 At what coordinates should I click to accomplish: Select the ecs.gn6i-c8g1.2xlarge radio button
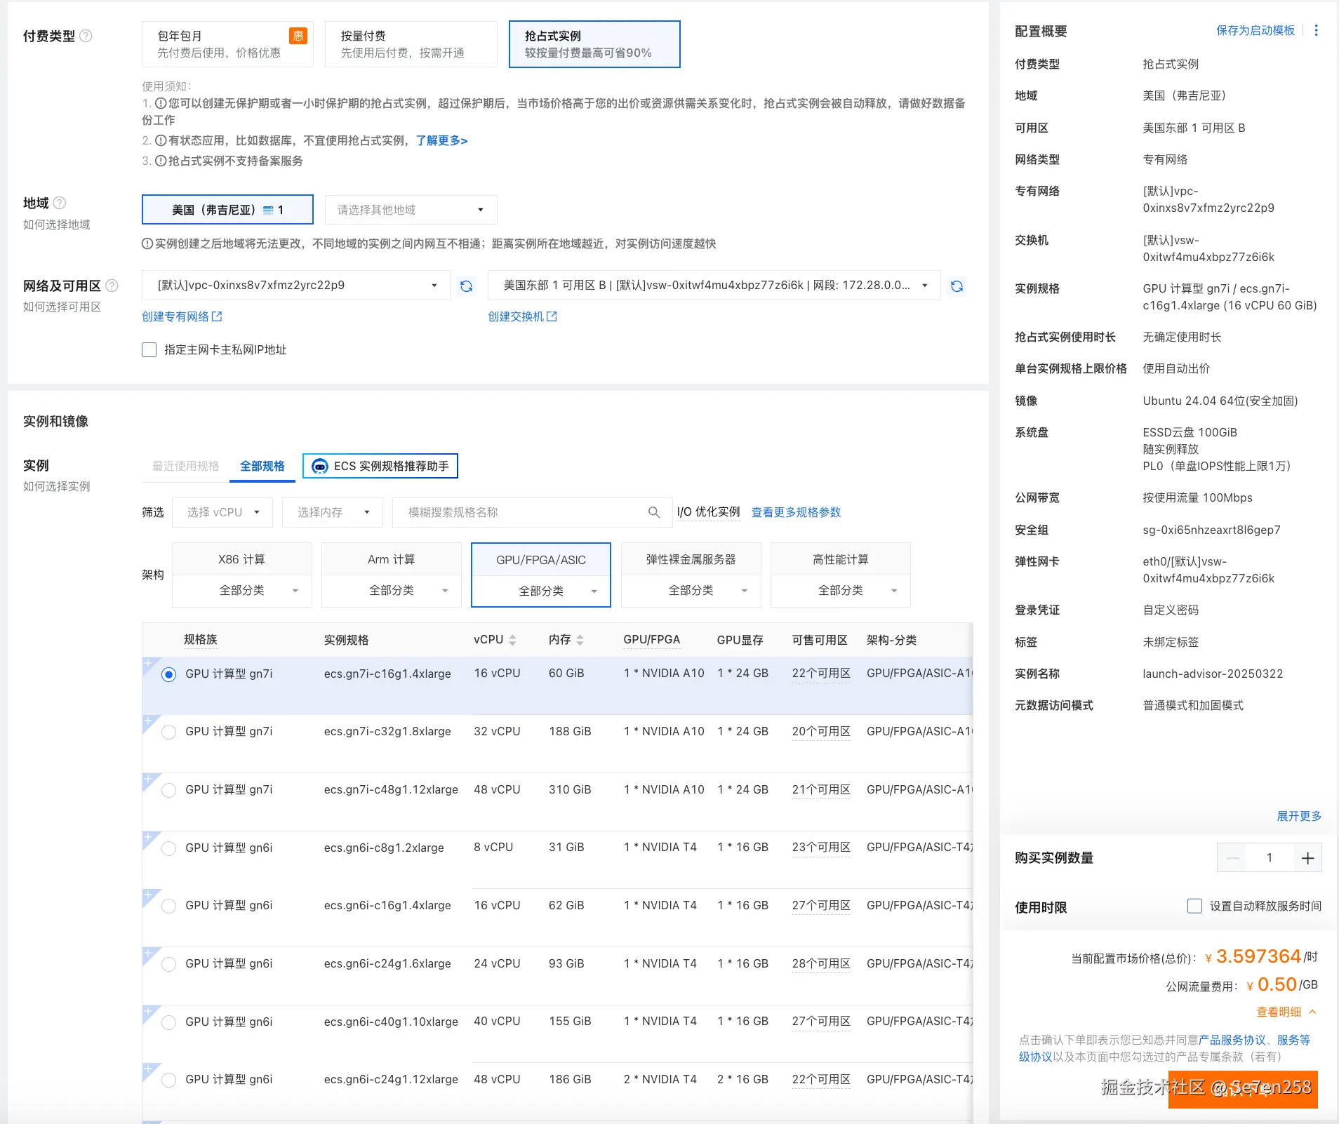click(168, 848)
